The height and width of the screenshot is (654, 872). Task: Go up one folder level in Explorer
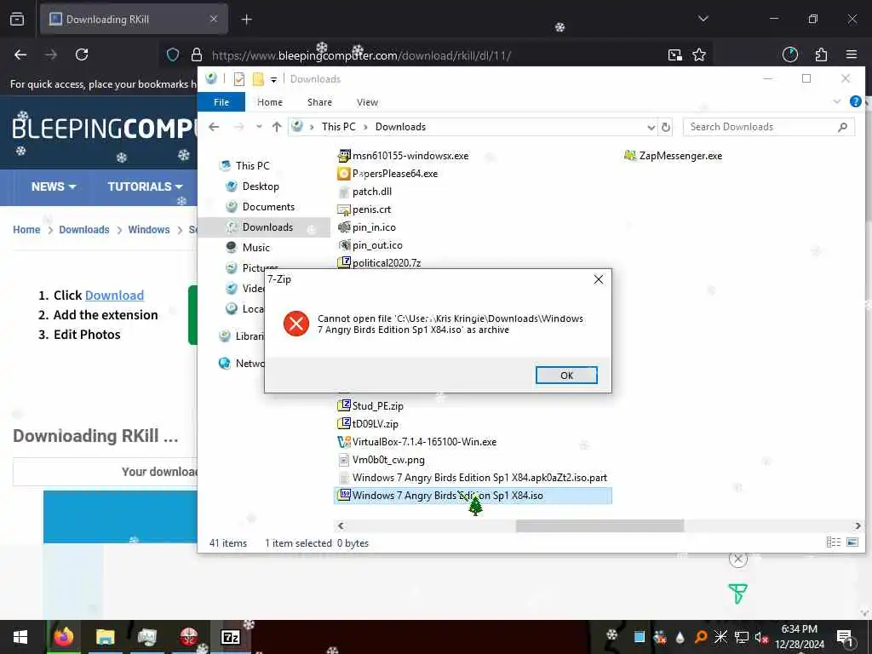(x=277, y=127)
